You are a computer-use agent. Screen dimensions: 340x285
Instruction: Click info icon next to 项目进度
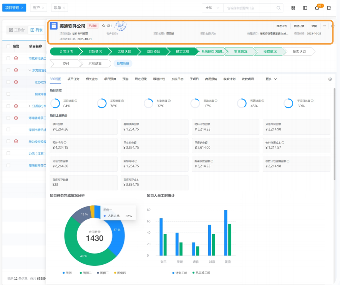(x=76, y=101)
